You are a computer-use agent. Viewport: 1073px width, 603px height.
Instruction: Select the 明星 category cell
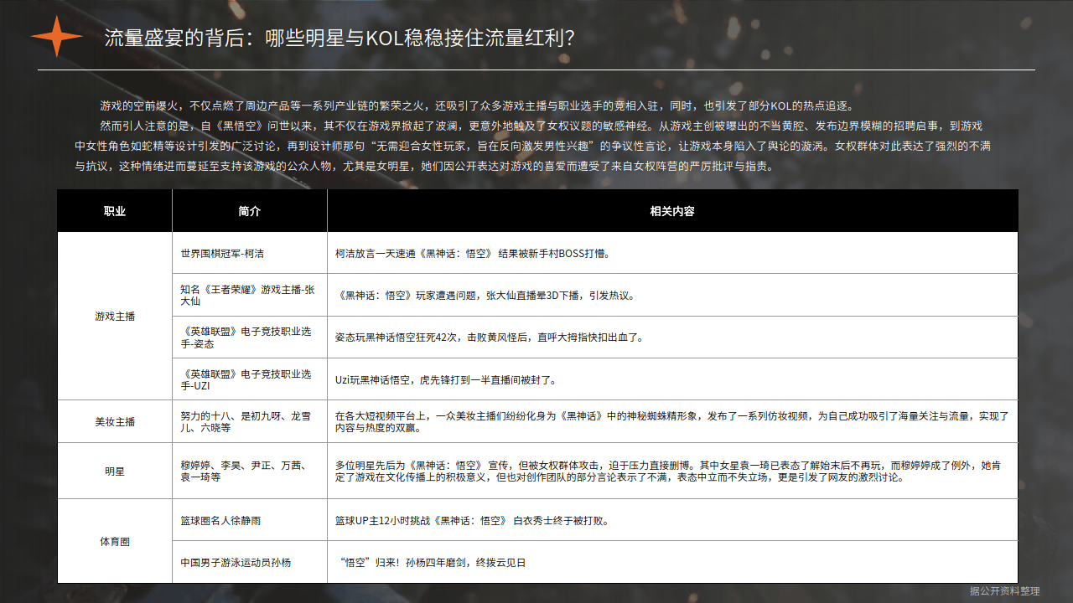[115, 471]
